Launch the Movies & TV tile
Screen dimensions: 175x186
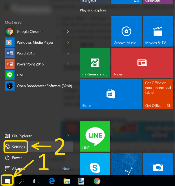click(x=157, y=31)
